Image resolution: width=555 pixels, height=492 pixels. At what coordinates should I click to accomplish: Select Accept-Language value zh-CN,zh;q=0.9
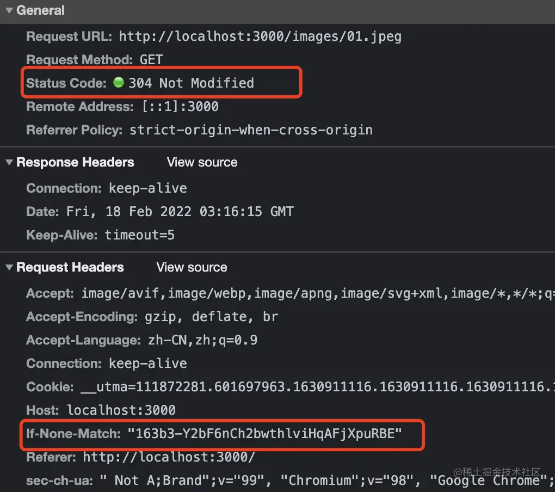[202, 340]
